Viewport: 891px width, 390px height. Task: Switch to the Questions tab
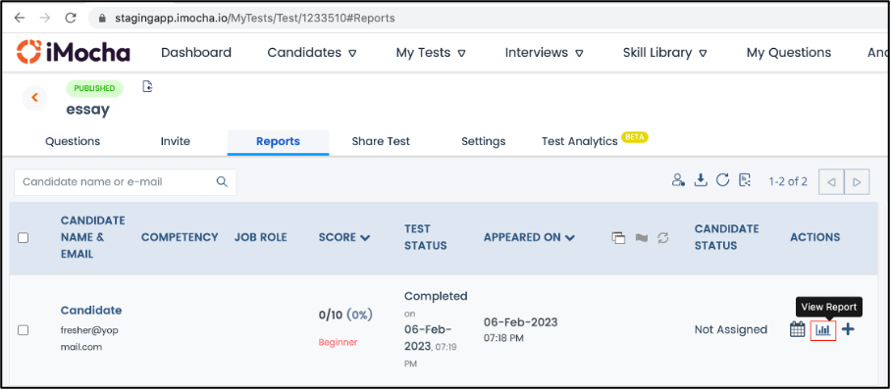point(73,141)
